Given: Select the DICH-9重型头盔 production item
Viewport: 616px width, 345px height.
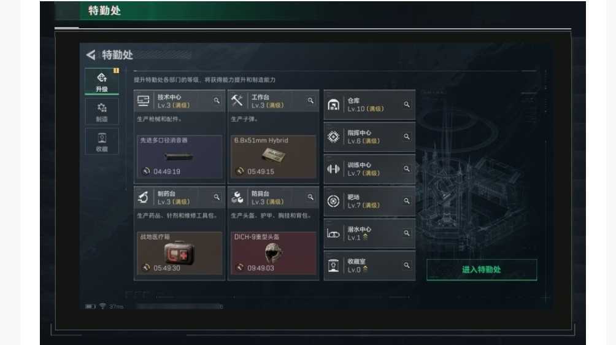Looking at the screenshot, I should [x=274, y=253].
